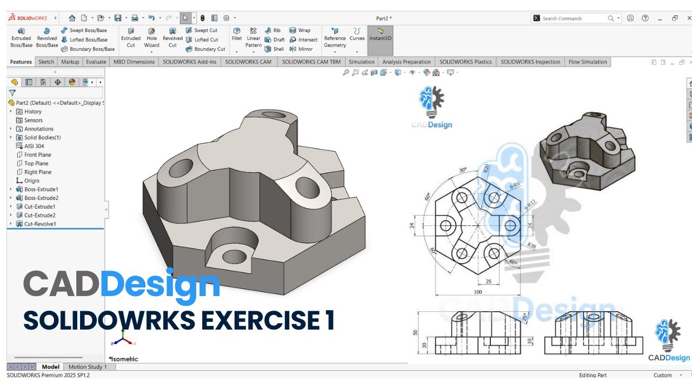Open Reference Geometry tool
The height and width of the screenshot is (389, 692).
pos(335,38)
